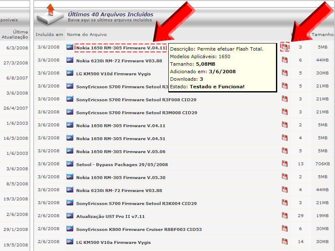
Task: Click floppy download icon for Nokia 1650 V.05.30
Action: 285,177
